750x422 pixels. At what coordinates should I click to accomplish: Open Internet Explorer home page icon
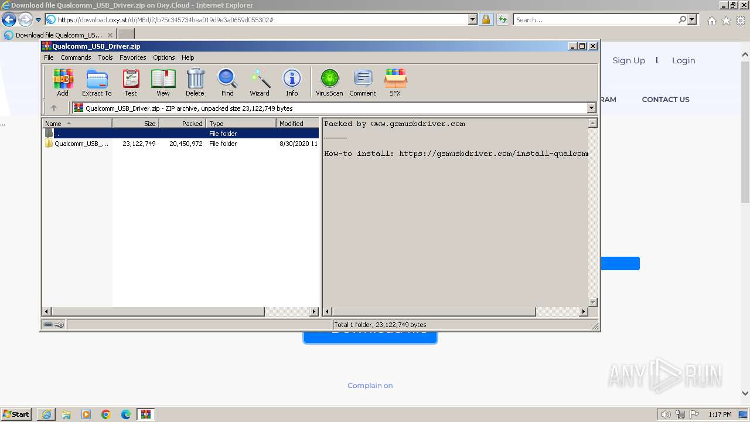[x=711, y=21]
